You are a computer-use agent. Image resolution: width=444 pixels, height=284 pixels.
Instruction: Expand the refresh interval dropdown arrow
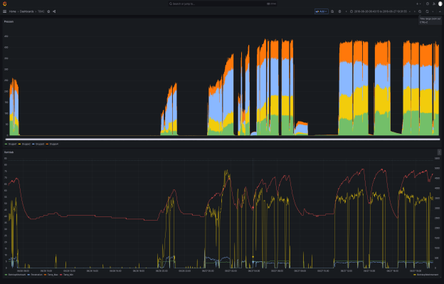coord(433,11)
